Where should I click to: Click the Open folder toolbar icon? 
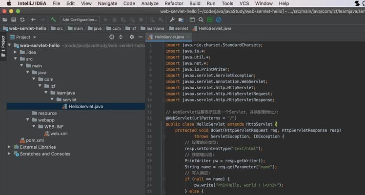point(5,20)
